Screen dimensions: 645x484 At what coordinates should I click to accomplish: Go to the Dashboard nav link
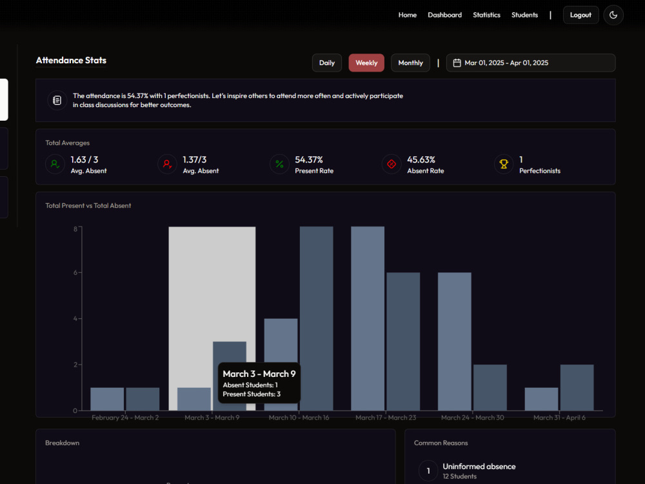pos(444,15)
